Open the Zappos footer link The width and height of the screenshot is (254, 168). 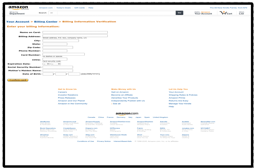(185, 135)
